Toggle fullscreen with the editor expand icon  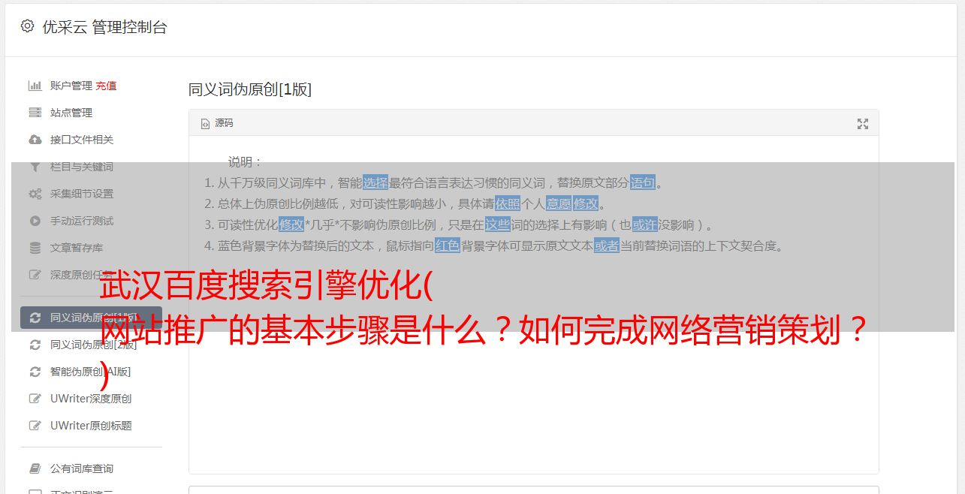click(x=863, y=124)
